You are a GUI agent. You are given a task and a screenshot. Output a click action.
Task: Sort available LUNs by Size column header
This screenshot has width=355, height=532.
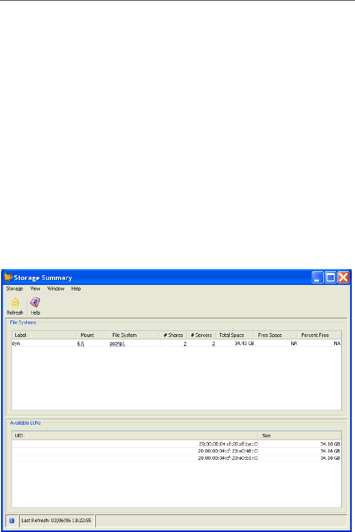300,436
